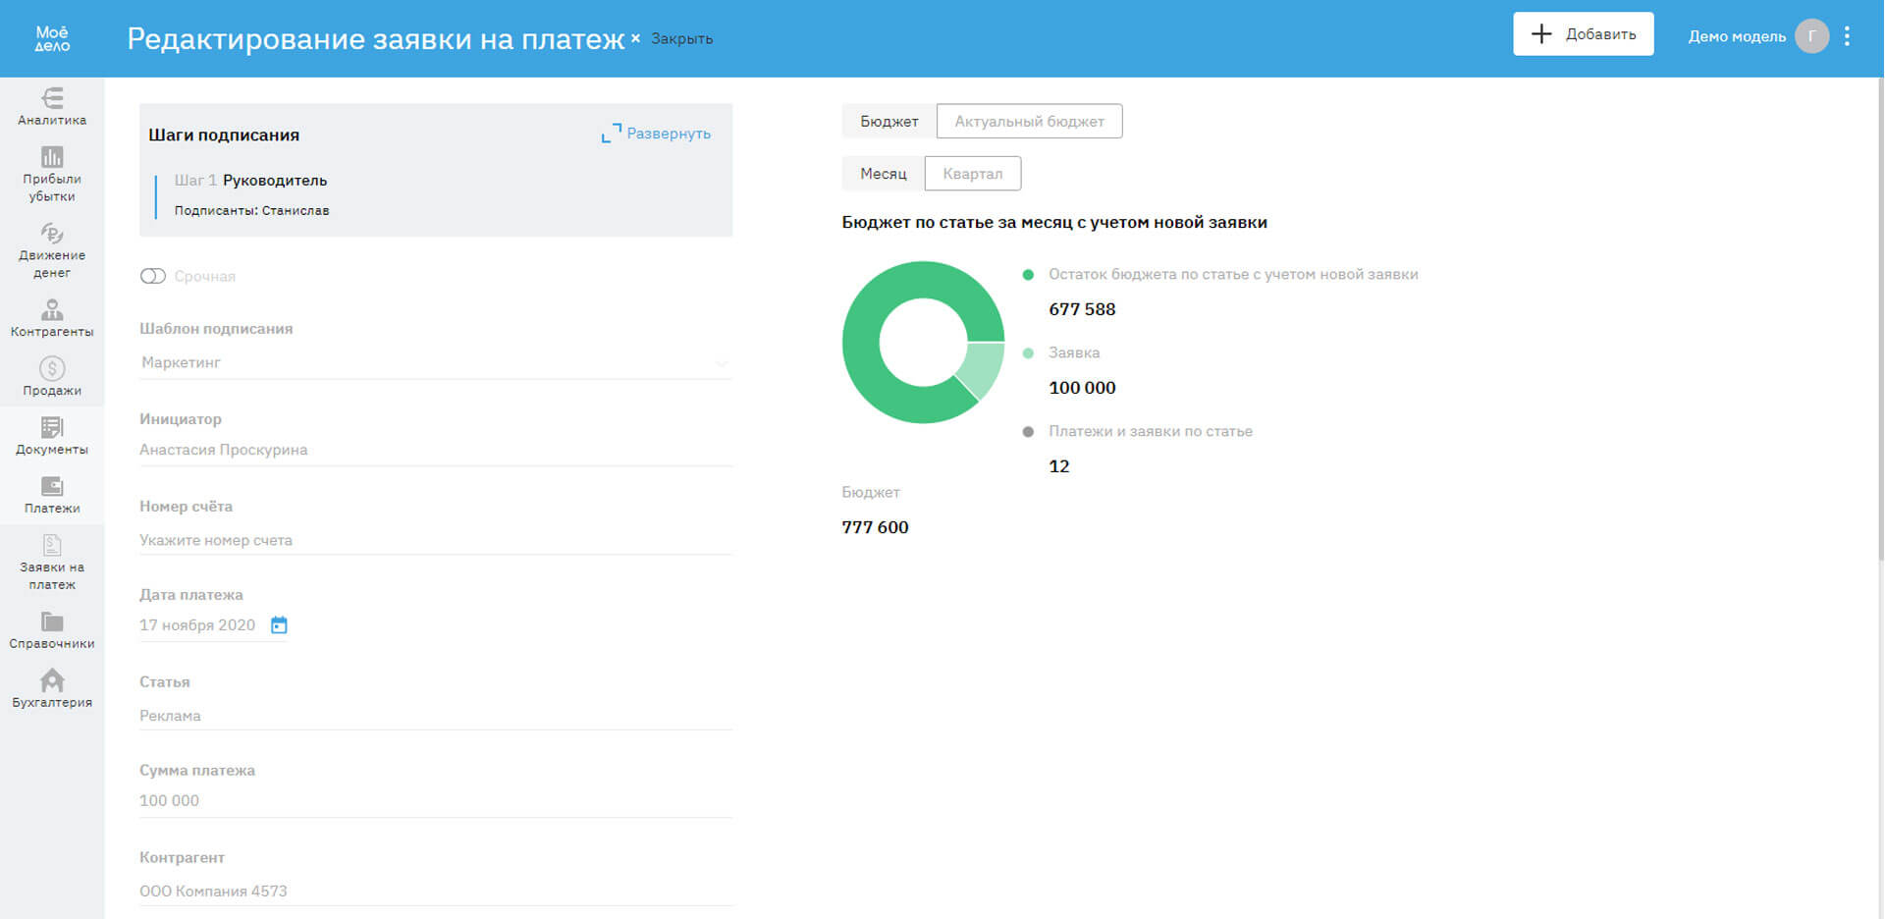Switch to Актуальный бюджет tab

(x=1029, y=122)
